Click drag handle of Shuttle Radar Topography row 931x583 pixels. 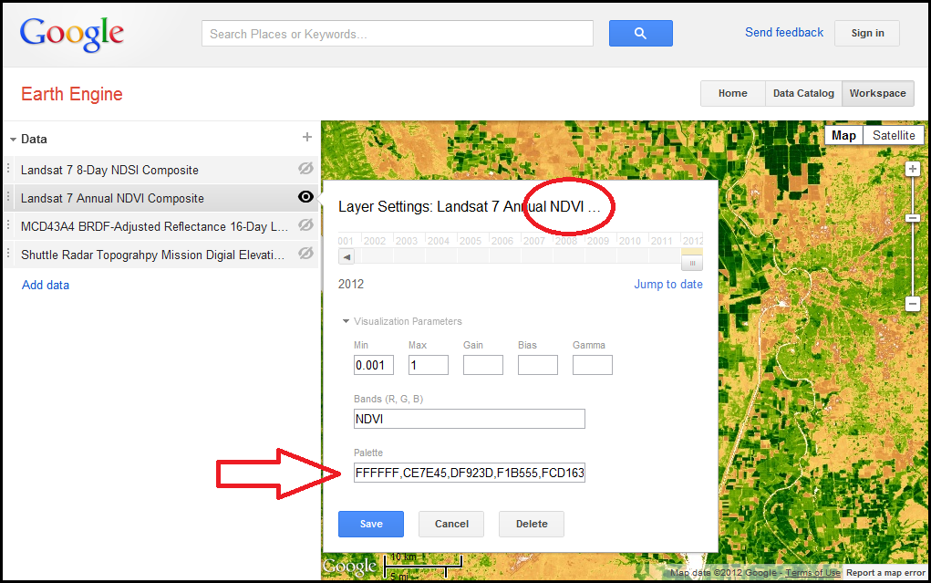8,255
